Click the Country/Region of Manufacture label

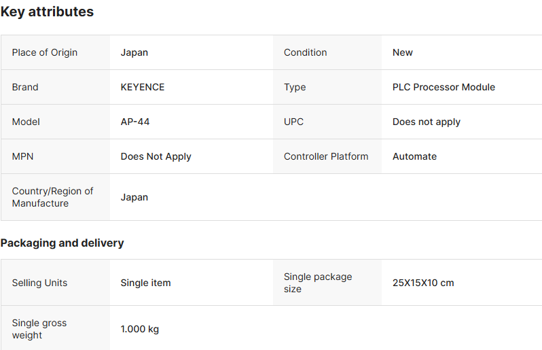tap(52, 197)
